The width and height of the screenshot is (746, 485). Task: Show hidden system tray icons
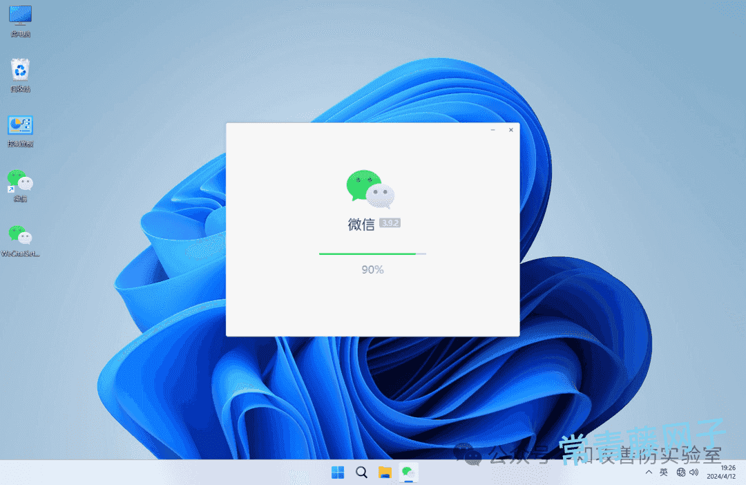649,472
